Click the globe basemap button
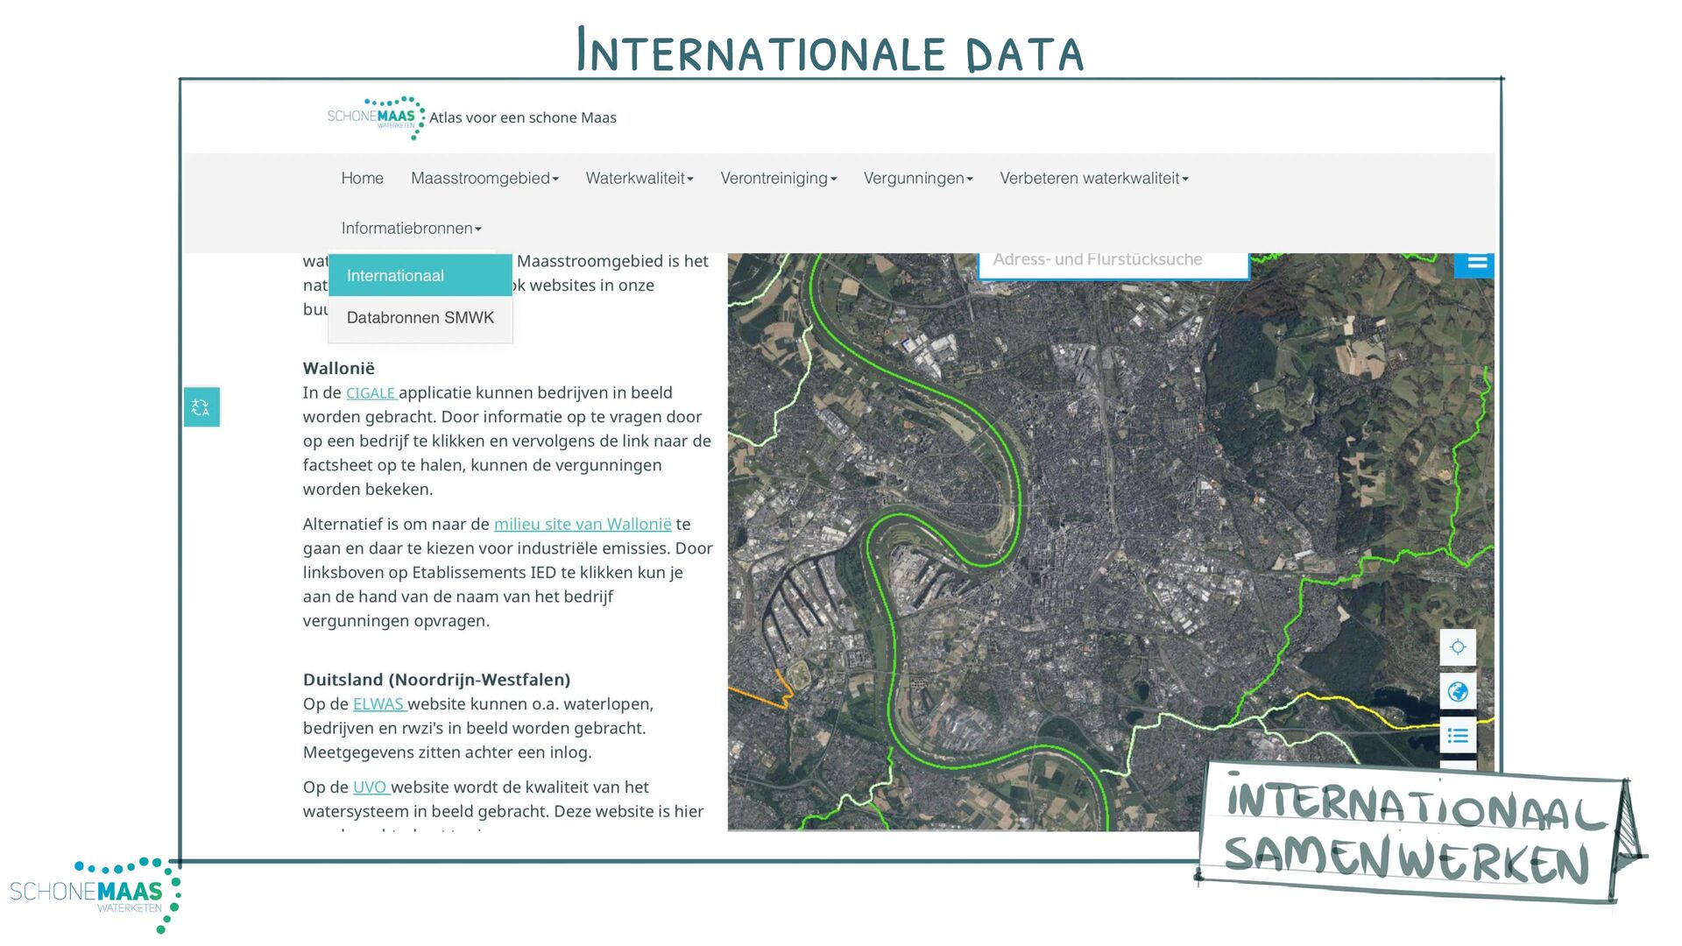Viewport: 1682px width, 946px height. (x=1458, y=692)
